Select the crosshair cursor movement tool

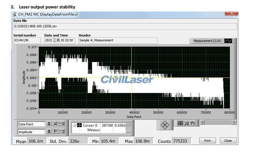pos(181,123)
